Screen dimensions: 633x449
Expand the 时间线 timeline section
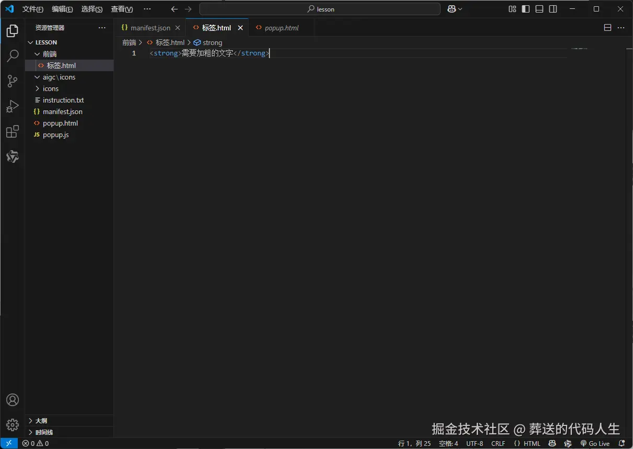point(69,432)
